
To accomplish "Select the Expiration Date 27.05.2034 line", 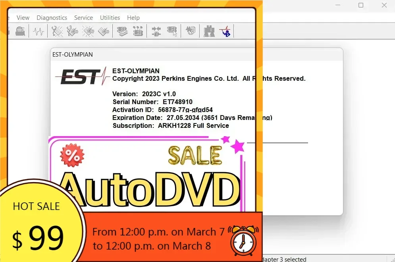I will 192,118.
